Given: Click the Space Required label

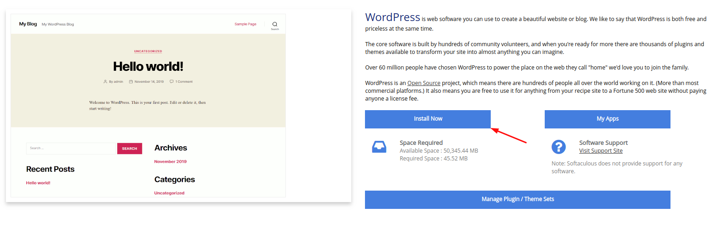Looking at the screenshot, I should (421, 143).
